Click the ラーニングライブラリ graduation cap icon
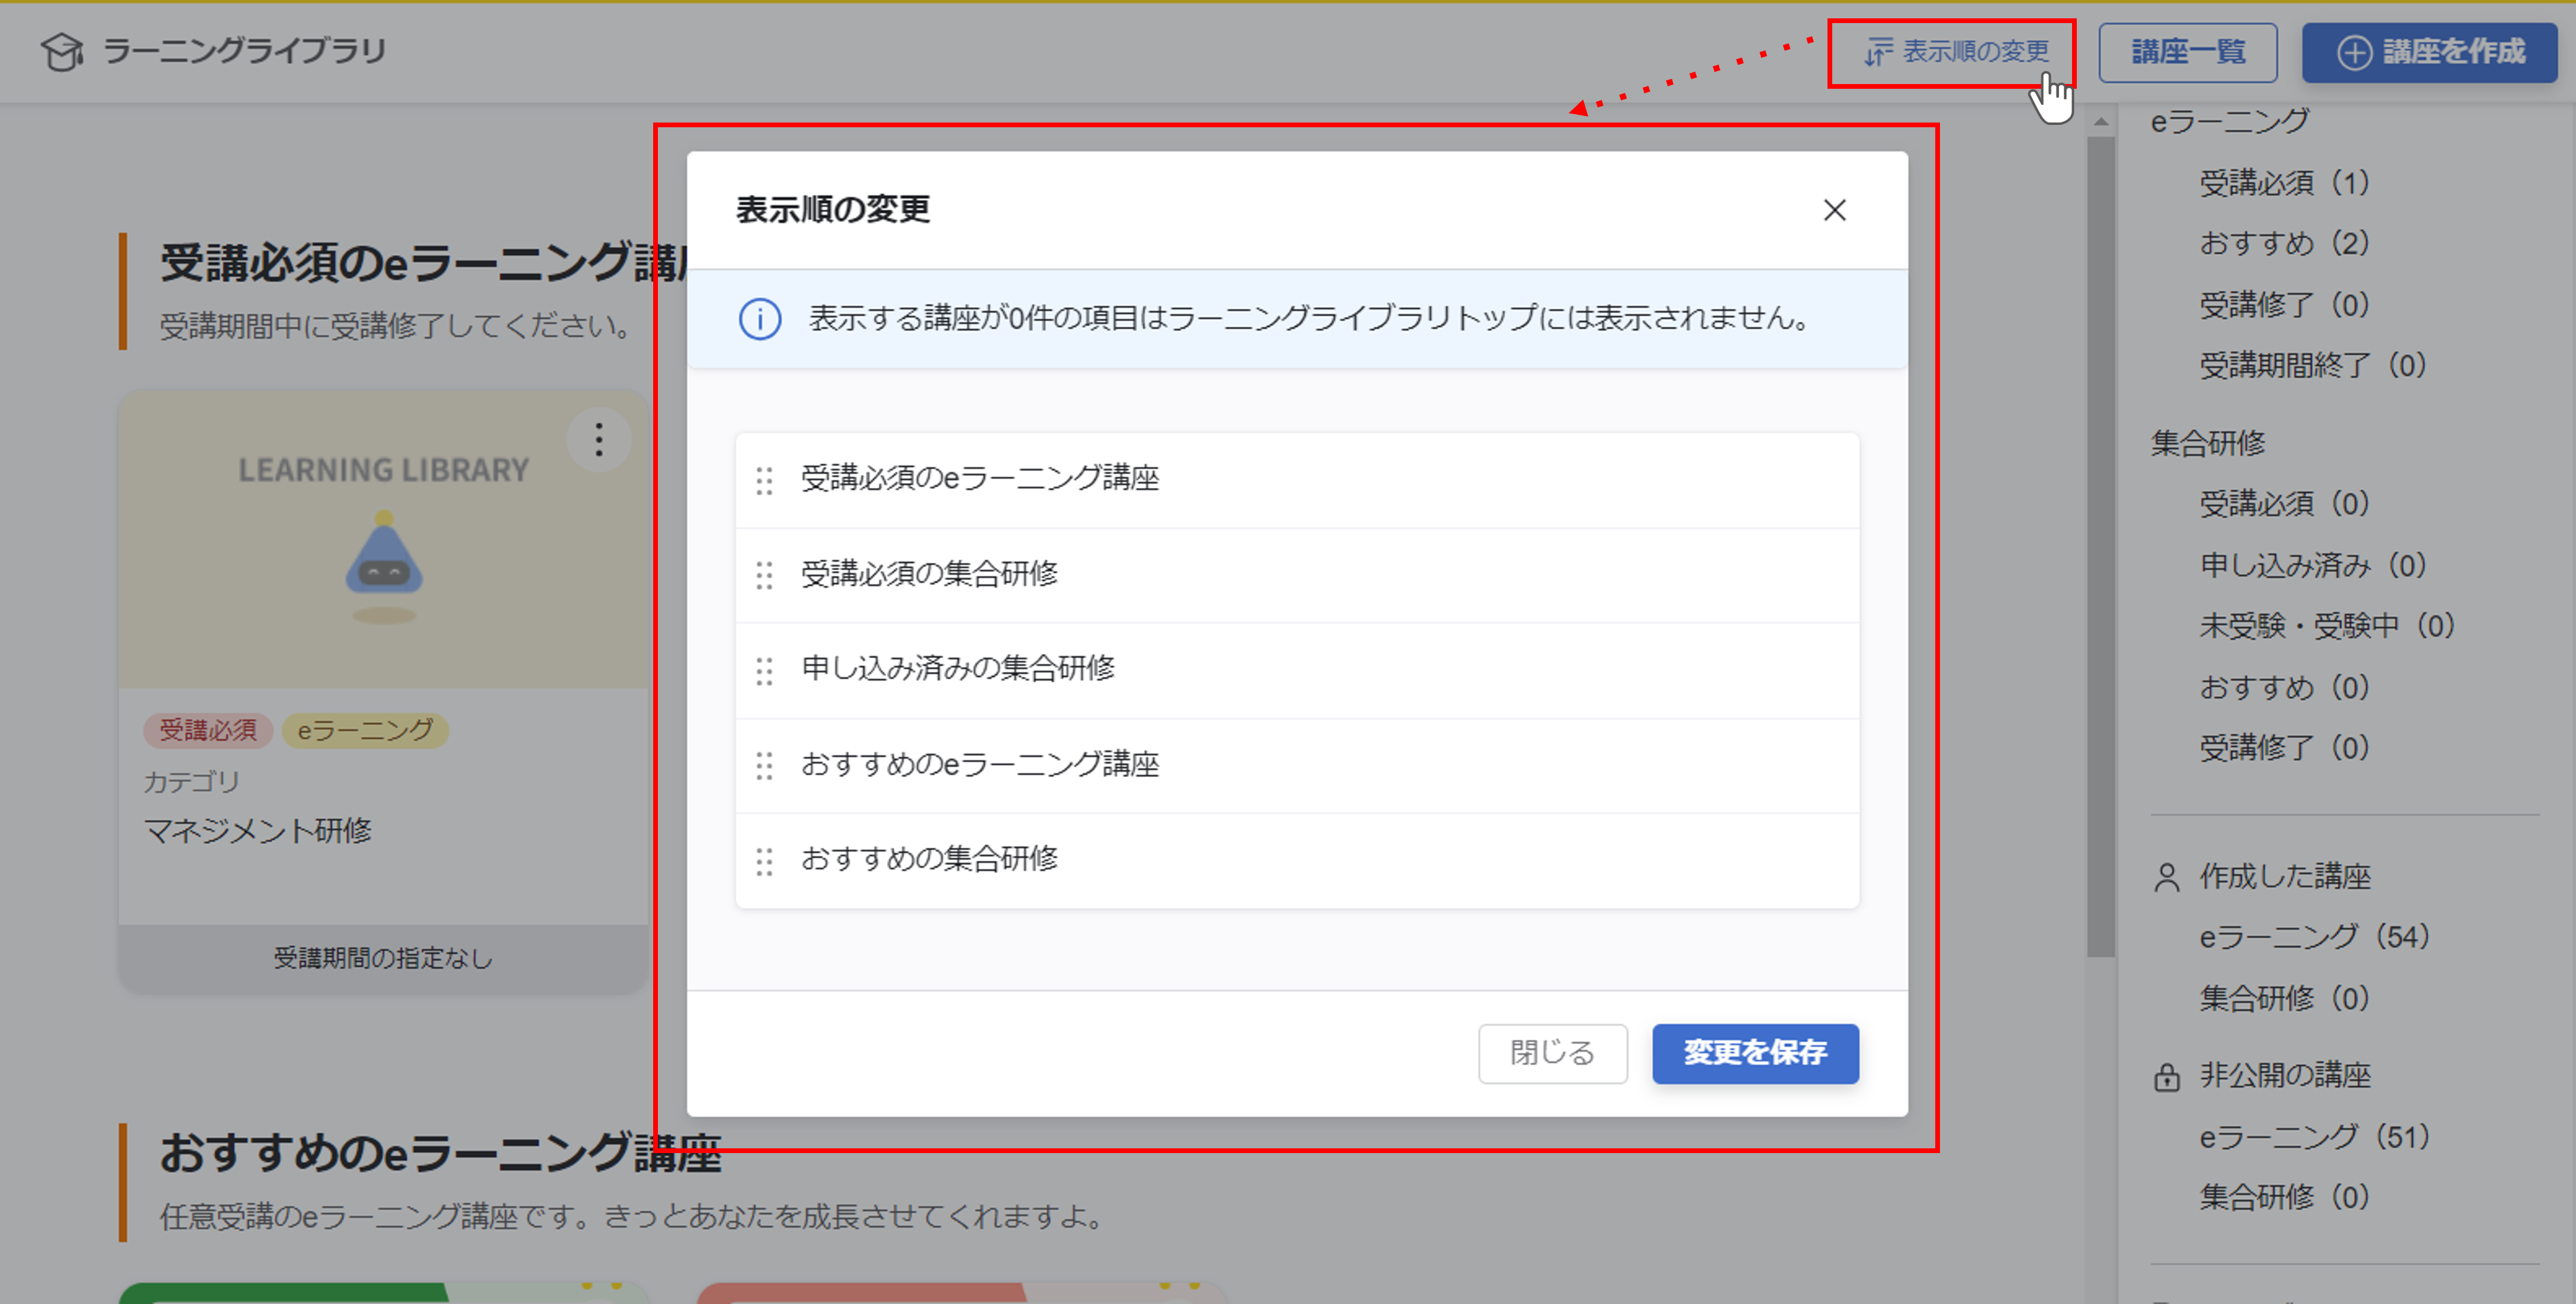The image size is (2576, 1304). tap(62, 52)
